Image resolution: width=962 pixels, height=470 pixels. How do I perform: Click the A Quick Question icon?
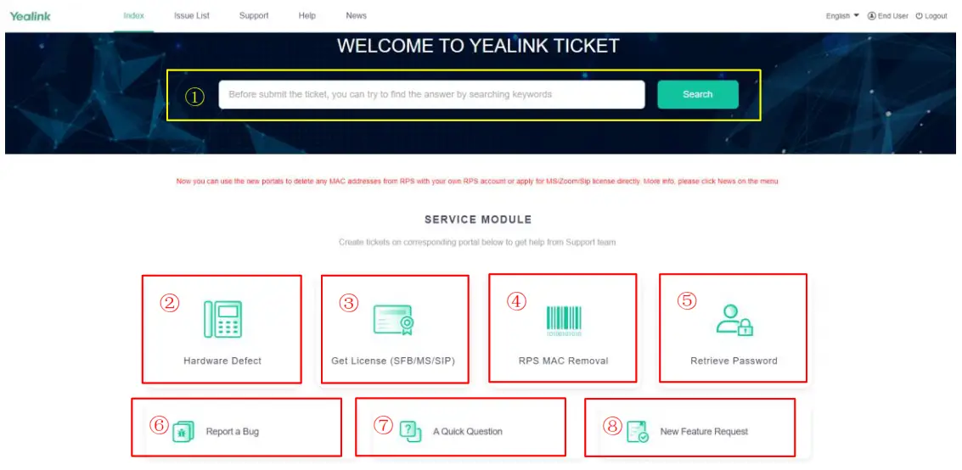[410, 431]
